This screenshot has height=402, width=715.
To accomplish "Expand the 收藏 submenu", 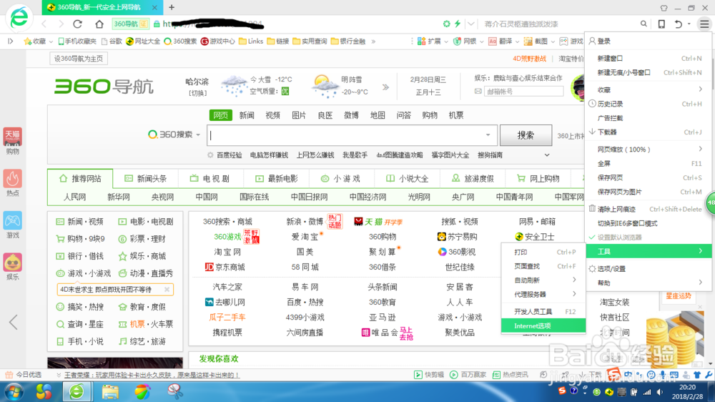I will pyautogui.click(x=701, y=89).
